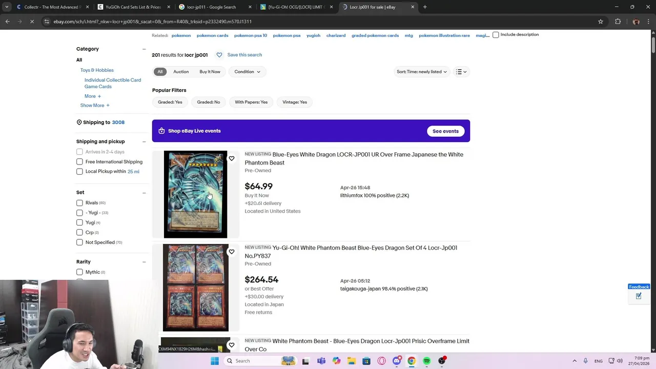This screenshot has height=369, width=656.
Task: Collapse the Rarity filter section
Action: pos(144,262)
